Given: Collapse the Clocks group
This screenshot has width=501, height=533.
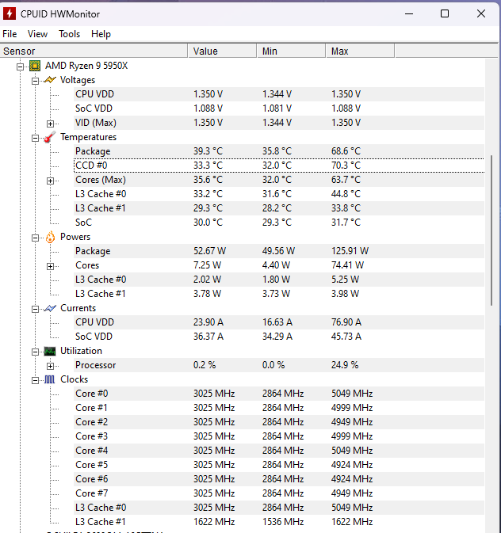Looking at the screenshot, I should pos(35,380).
